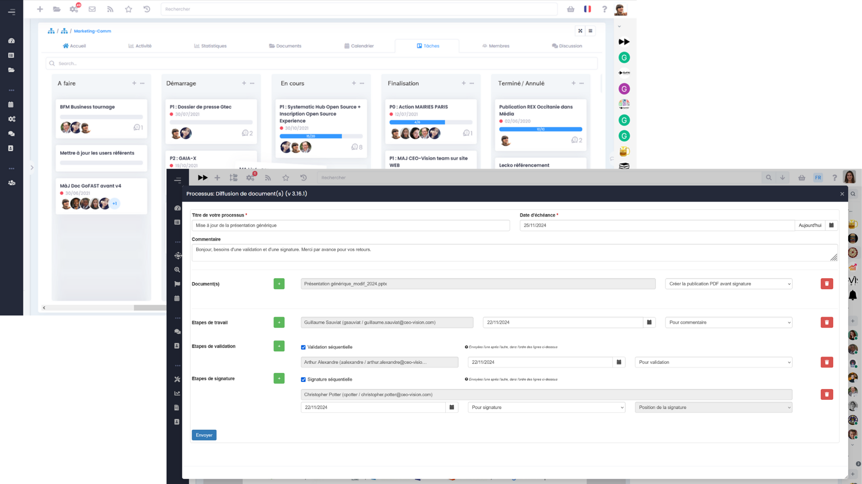Expand the Pour commentaire dropdown

(x=728, y=322)
